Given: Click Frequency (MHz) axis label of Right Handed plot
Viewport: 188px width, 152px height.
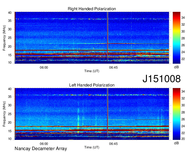Looking at the screenshot, I should pos(4,38).
